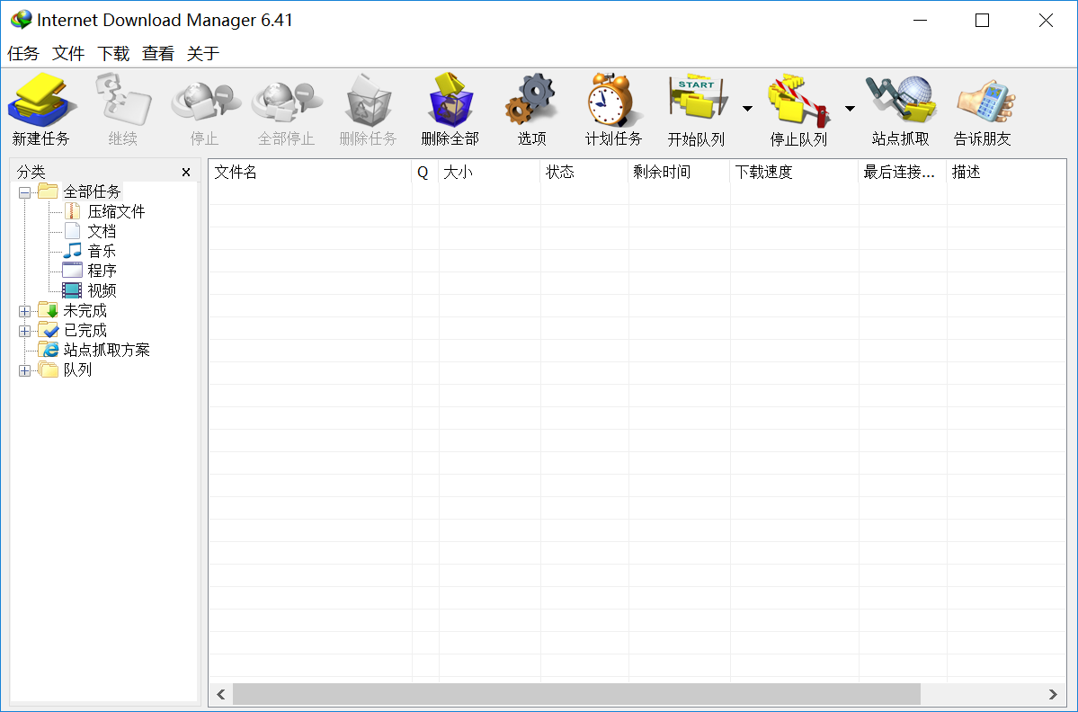The width and height of the screenshot is (1078, 712).
Task: Click the 停止 (Stop) toolbar icon
Action: (204, 108)
